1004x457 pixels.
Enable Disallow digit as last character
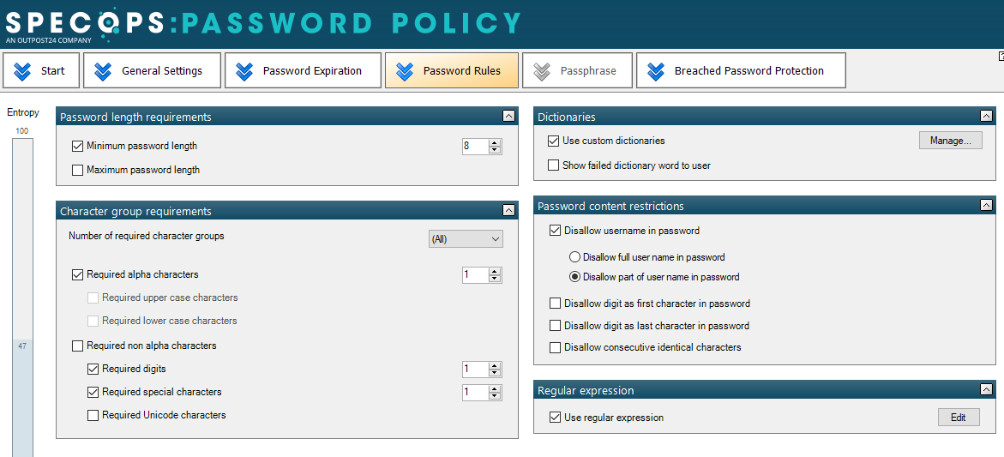555,326
